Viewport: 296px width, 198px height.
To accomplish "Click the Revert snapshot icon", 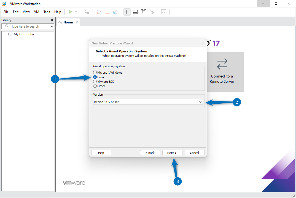I will [107, 12].
